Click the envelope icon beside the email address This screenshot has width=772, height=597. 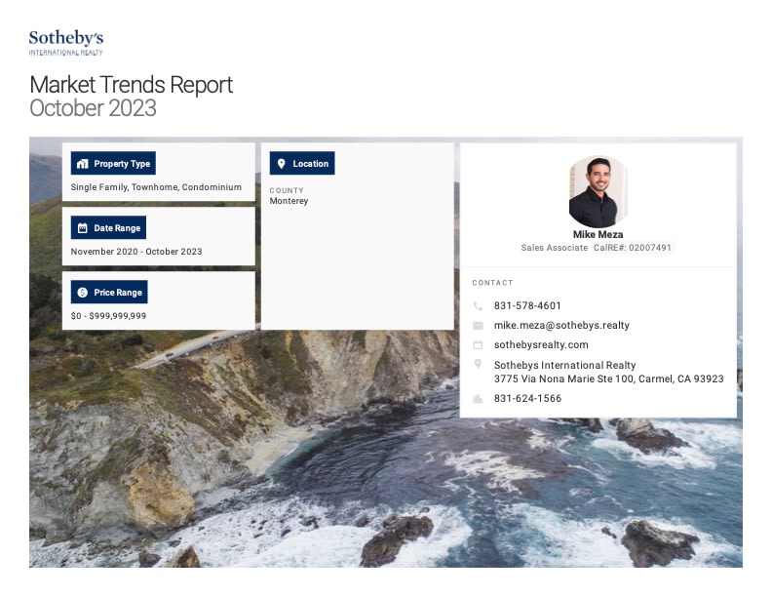(478, 326)
